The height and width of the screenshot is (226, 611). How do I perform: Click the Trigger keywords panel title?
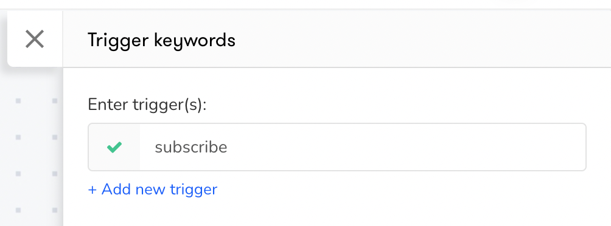coord(161,39)
